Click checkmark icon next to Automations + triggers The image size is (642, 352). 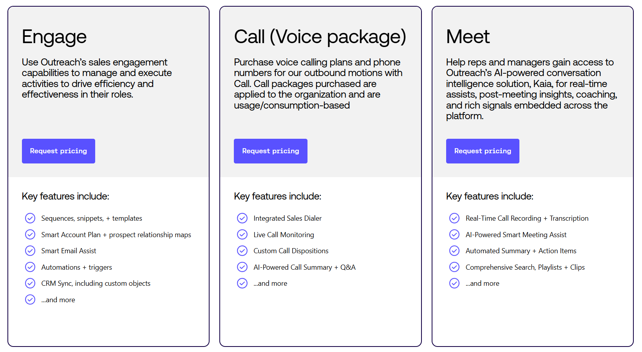pyautogui.click(x=30, y=267)
